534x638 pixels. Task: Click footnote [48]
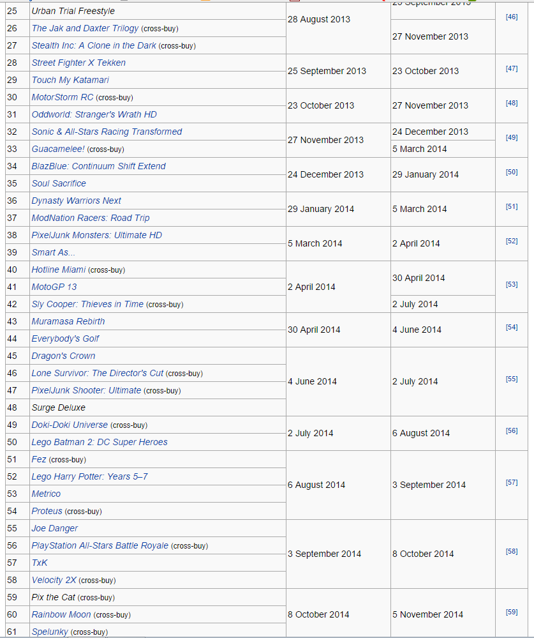pyautogui.click(x=512, y=103)
